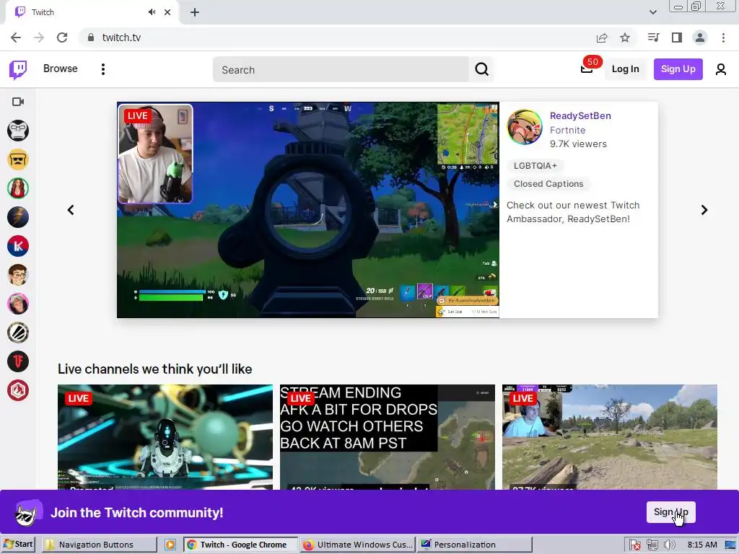The width and height of the screenshot is (739, 554).
Task: Open the Chrome profile avatar button
Action: 700,38
